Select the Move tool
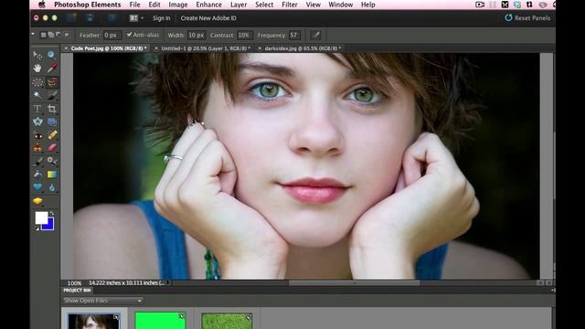The height and width of the screenshot is (329, 585). pos(37,55)
